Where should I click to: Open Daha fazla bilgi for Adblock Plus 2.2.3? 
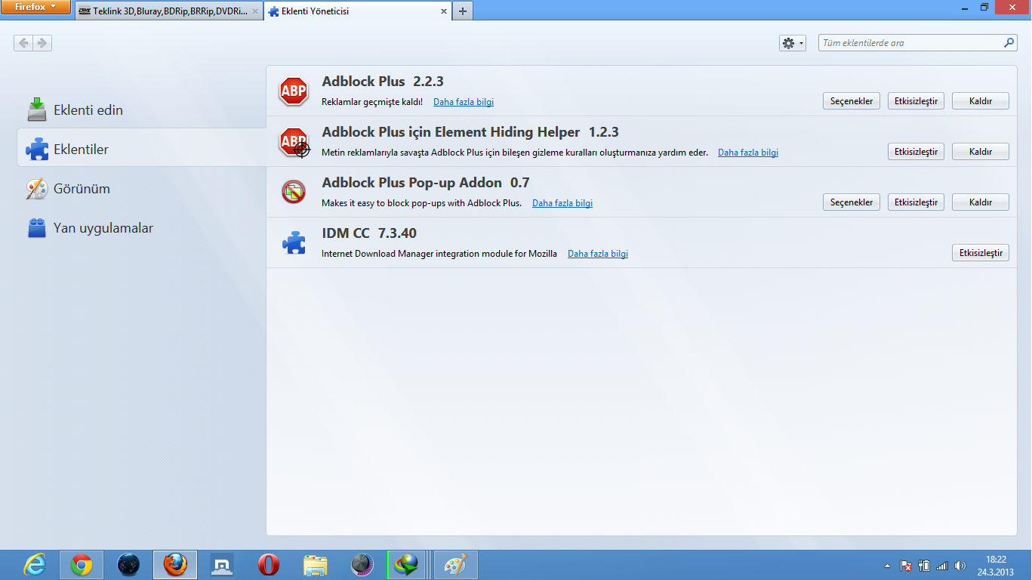pyautogui.click(x=464, y=102)
